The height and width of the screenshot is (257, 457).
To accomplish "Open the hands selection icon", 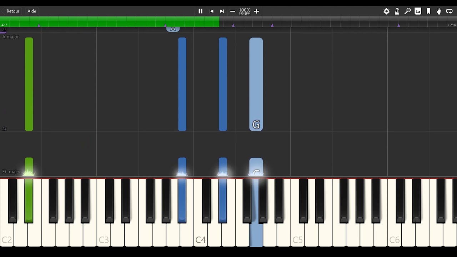I will (439, 11).
